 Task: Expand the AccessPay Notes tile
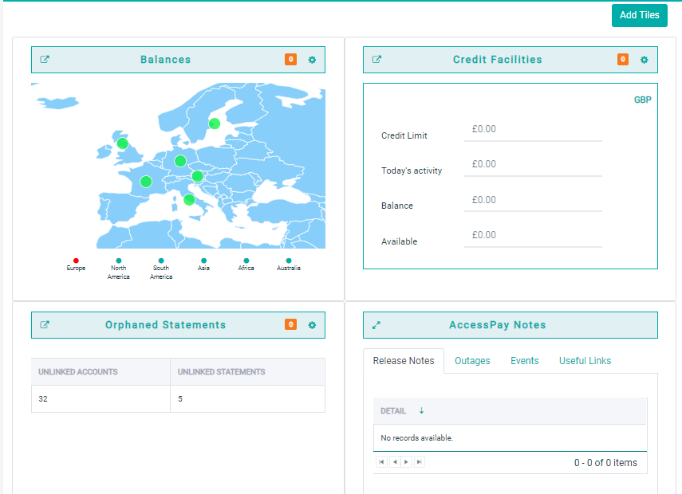point(376,325)
